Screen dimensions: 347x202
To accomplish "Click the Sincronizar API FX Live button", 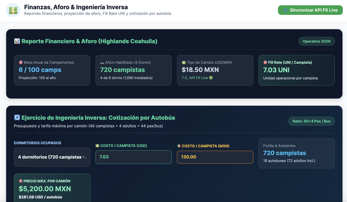I will (x=310, y=10).
